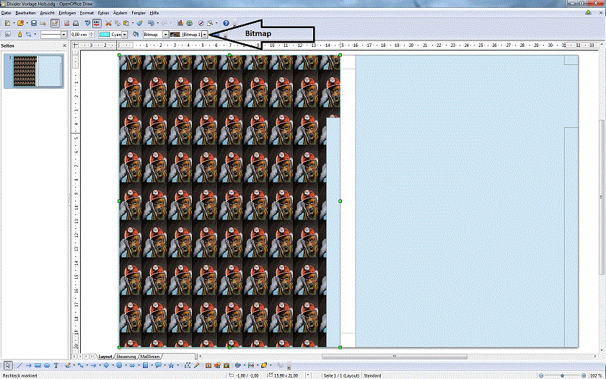Open the line style dropdown
This screenshot has height=379, width=606.
(63, 34)
